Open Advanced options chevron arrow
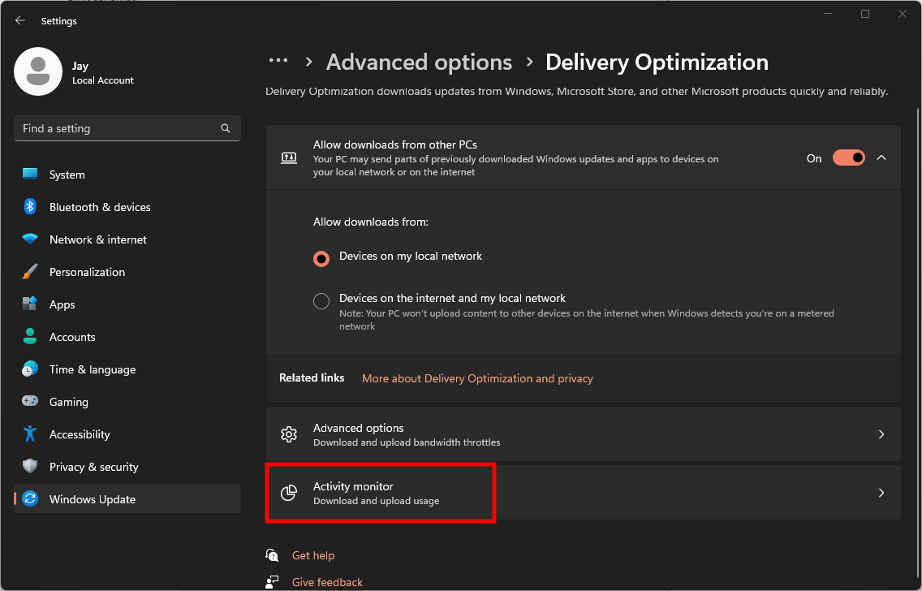 (x=881, y=434)
